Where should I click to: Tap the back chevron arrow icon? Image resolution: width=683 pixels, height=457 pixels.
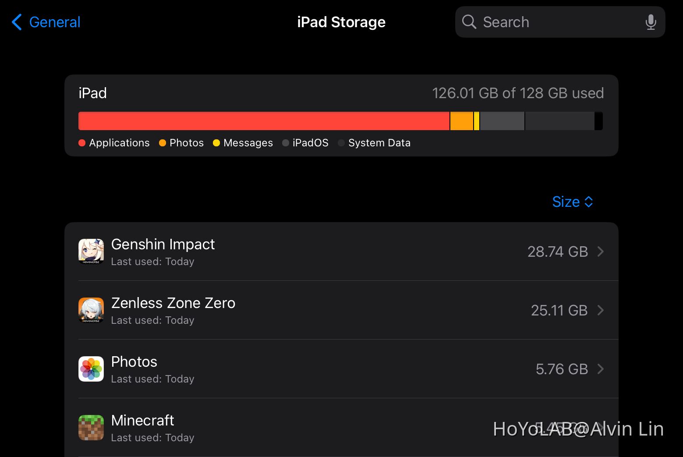[x=17, y=22]
